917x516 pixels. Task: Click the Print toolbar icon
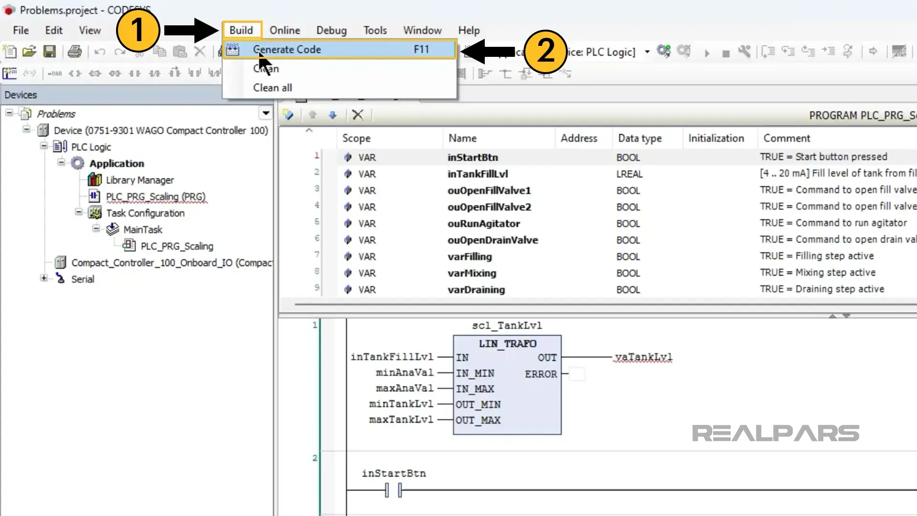coord(74,51)
